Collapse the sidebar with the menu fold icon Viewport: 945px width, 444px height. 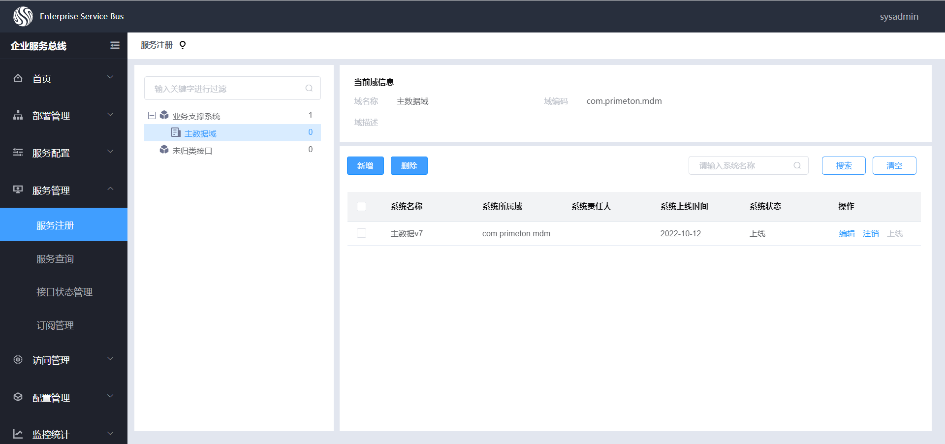pos(115,45)
